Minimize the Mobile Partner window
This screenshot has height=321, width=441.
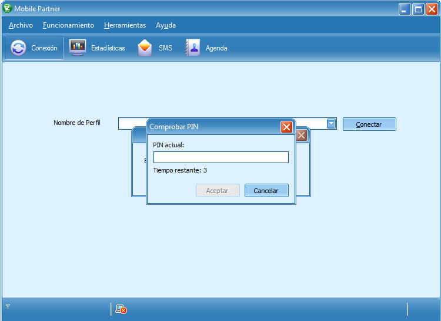[x=405, y=9]
